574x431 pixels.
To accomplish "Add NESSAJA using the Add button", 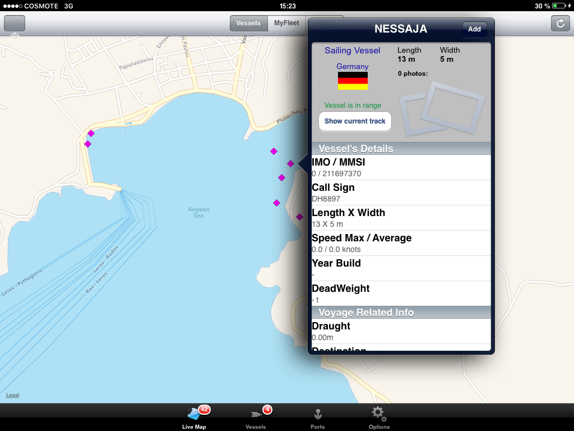I will click(x=474, y=29).
